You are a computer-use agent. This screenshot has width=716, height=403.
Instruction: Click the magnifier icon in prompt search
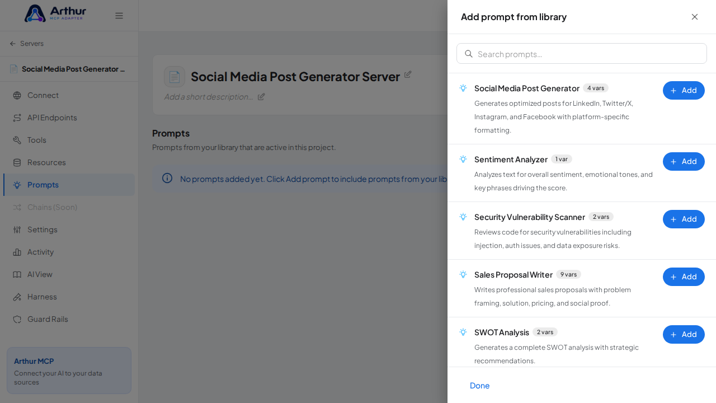click(x=469, y=54)
